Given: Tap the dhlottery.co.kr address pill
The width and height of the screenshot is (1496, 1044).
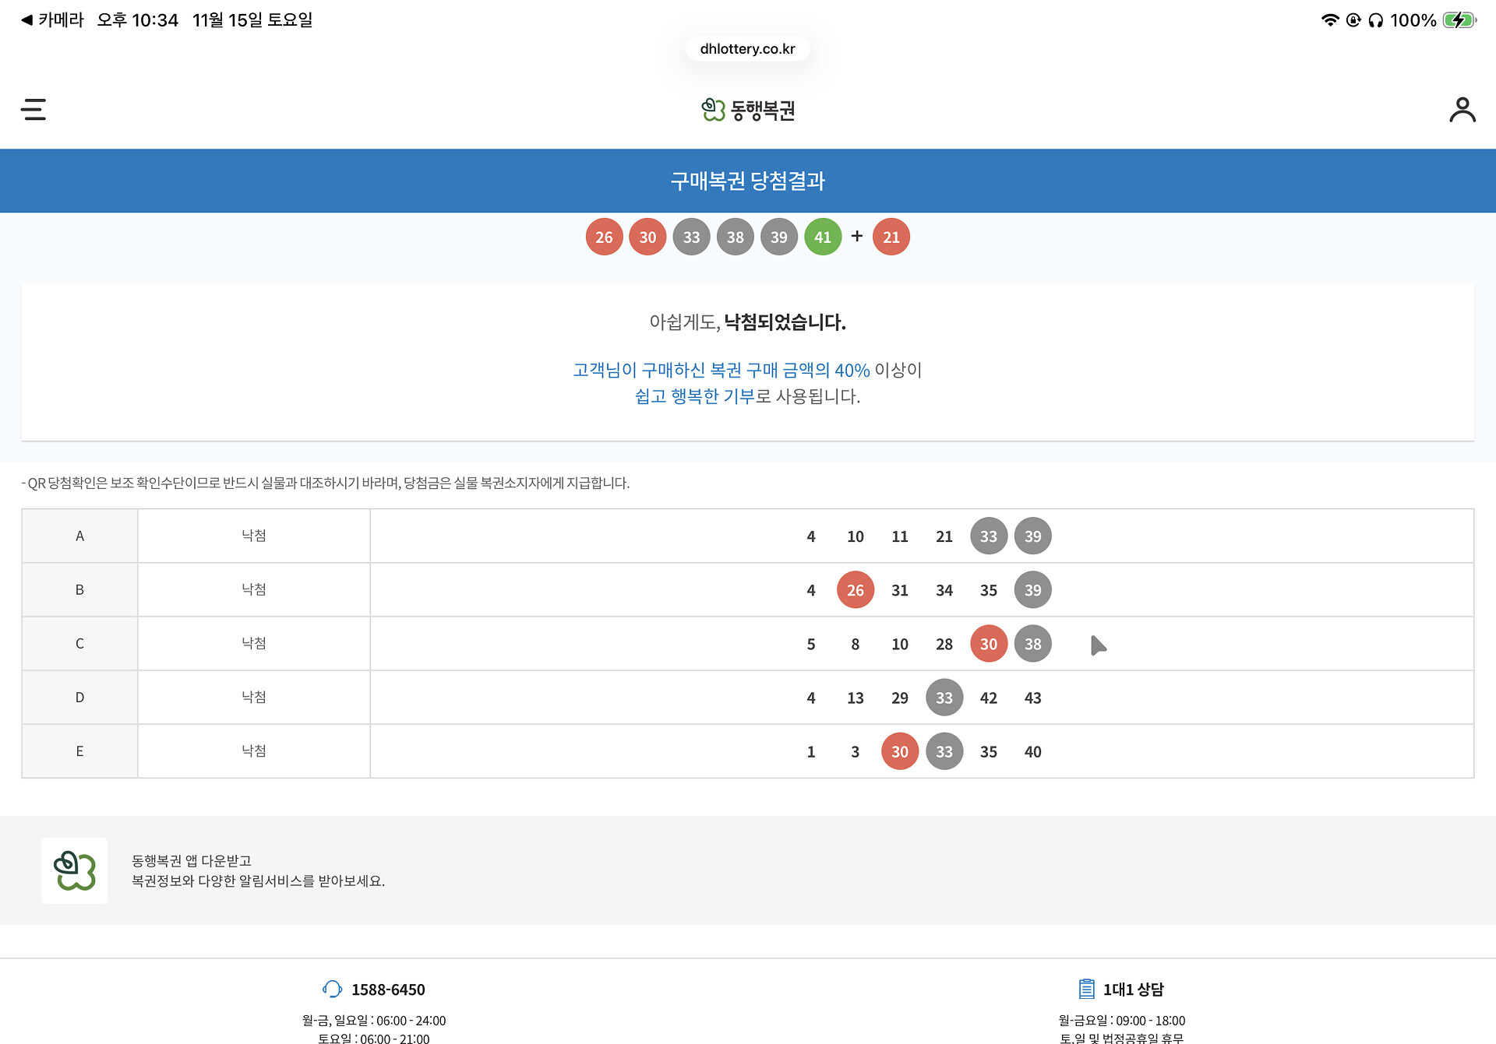Looking at the screenshot, I should [x=747, y=49].
